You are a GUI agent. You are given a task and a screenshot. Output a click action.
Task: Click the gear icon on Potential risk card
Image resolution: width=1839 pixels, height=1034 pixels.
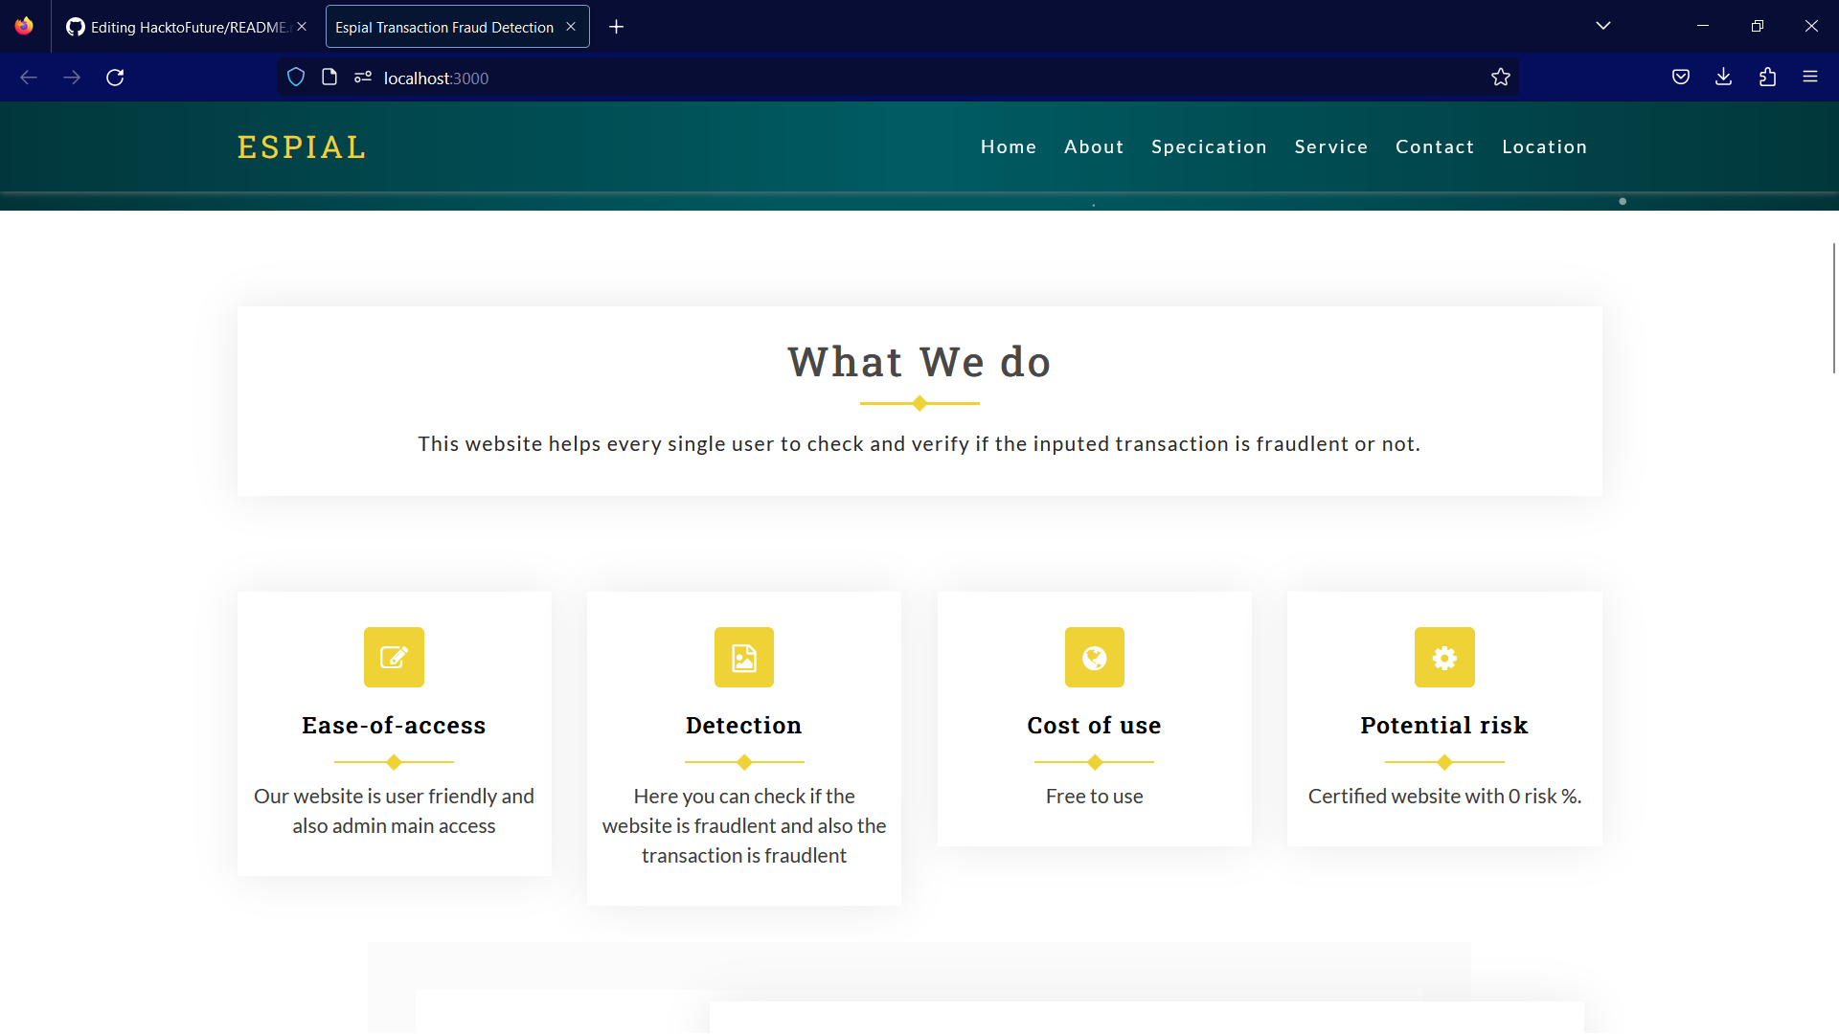click(x=1444, y=658)
